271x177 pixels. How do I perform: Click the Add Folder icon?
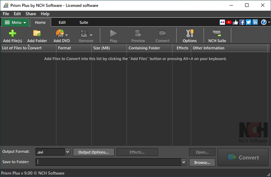pyautogui.click(x=37, y=33)
